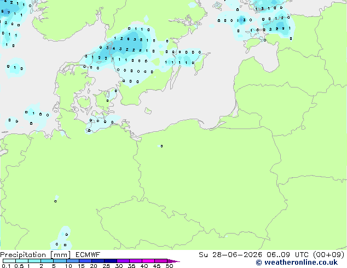Click the '(00+09)' forecast offset text
The width and height of the screenshot is (347, 268).
coord(328,255)
